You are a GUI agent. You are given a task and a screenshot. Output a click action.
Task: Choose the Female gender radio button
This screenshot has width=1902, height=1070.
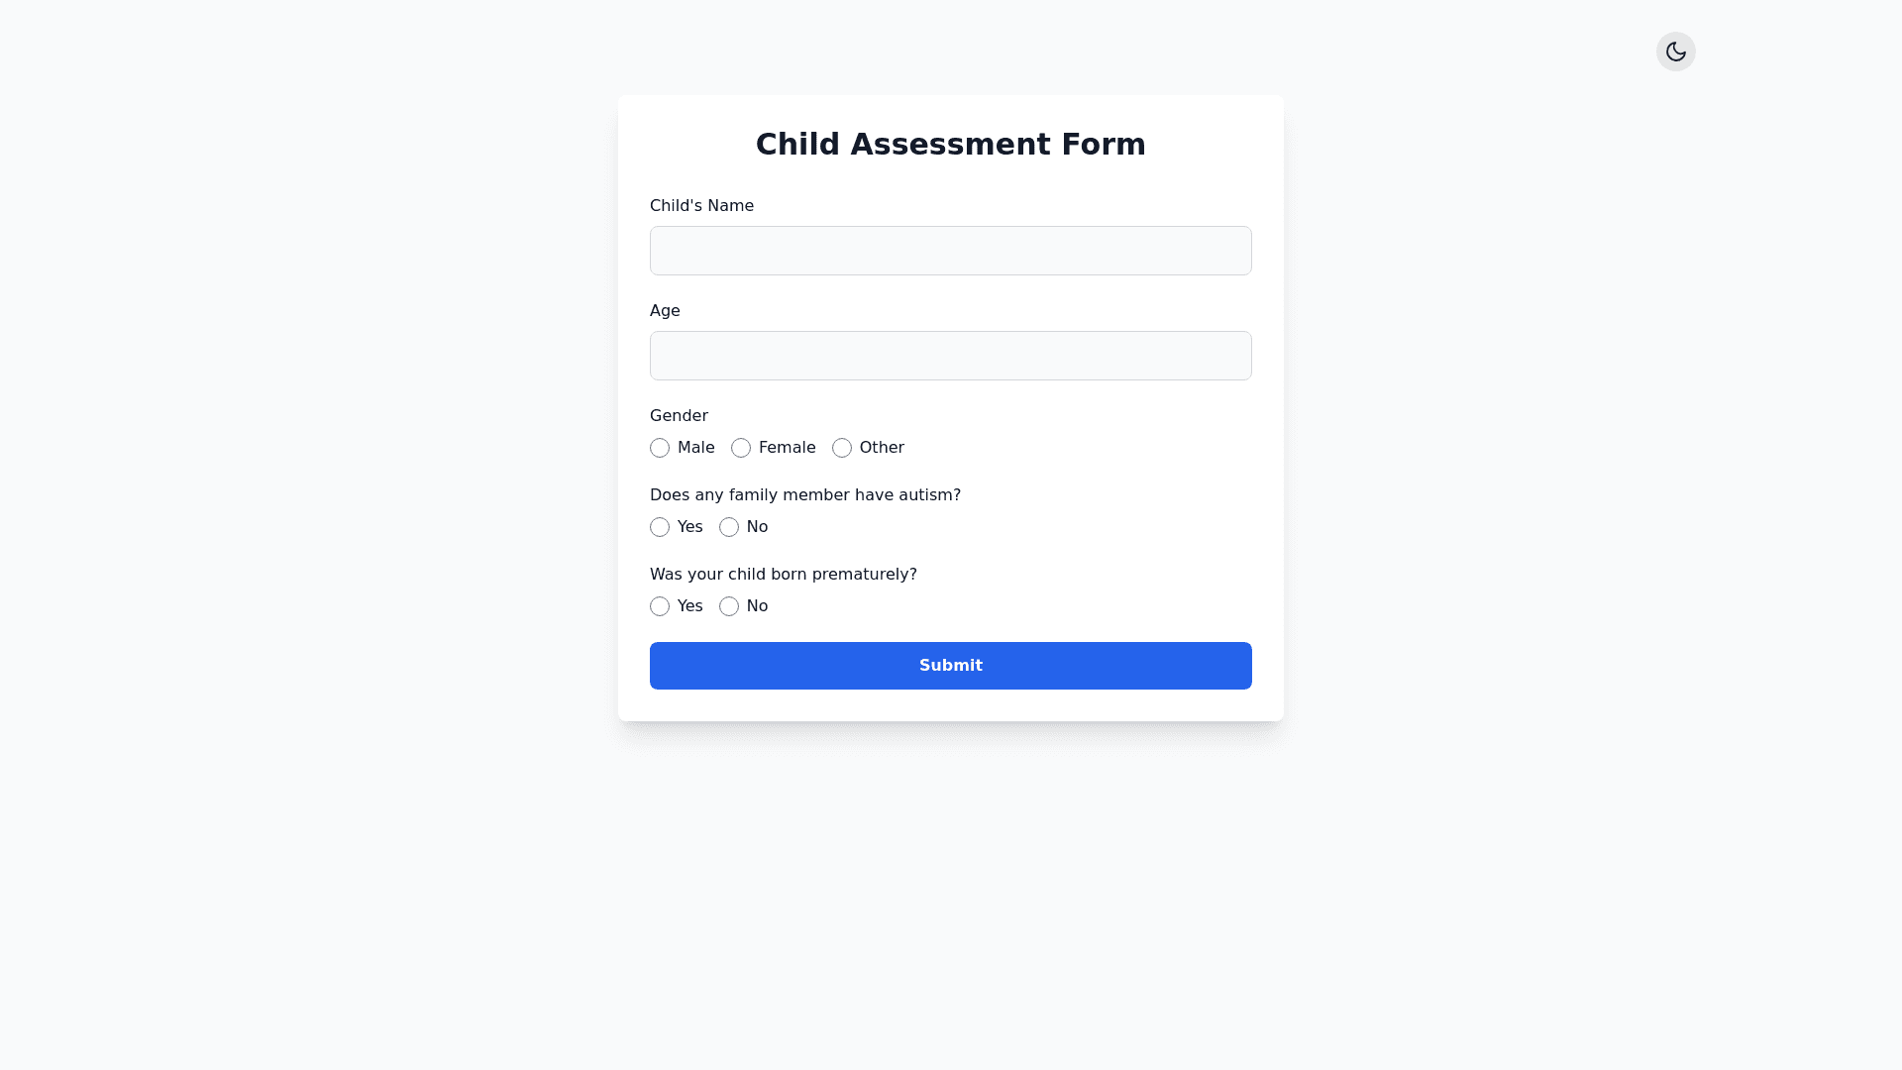point(741,448)
